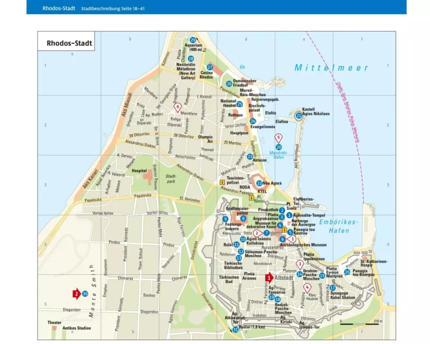The height and width of the screenshot is (344, 430).
Task: Click marker 16 at Panagia tou Bourgou
Action: (347, 271)
